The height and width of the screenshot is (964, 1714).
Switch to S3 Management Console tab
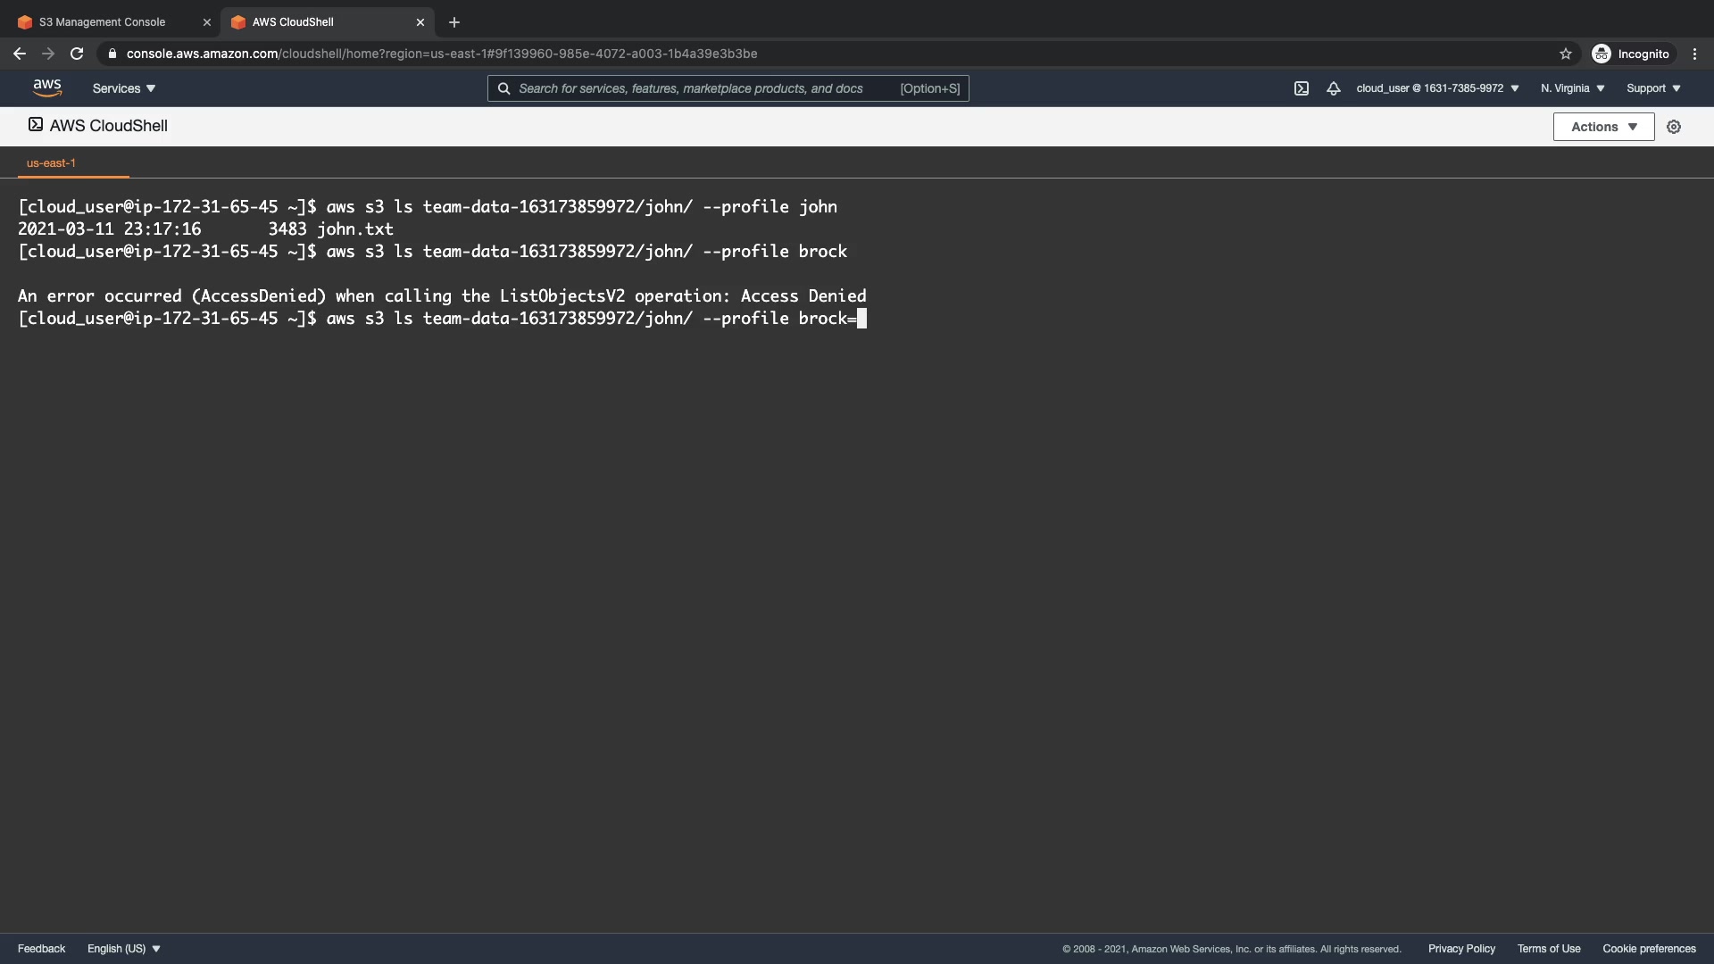(x=103, y=22)
